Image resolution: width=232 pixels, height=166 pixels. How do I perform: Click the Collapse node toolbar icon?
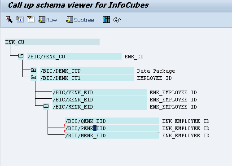pyautogui.click(x=31, y=19)
